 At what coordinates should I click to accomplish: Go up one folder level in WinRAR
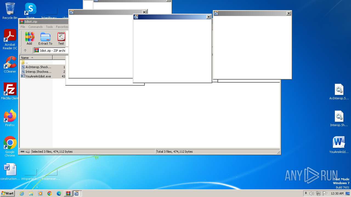(x=25, y=50)
